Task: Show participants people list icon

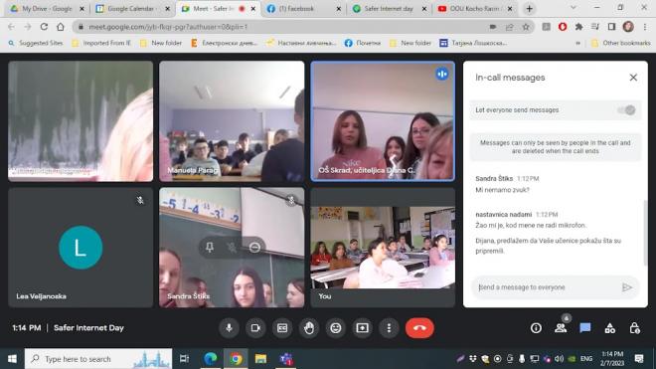Action: point(561,328)
